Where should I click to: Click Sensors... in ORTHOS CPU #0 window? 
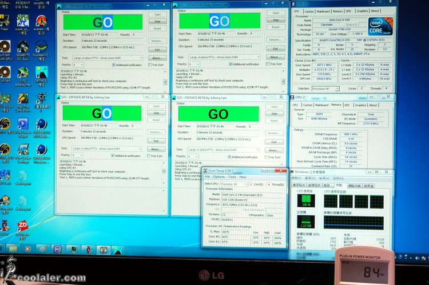[x=276, y=39]
